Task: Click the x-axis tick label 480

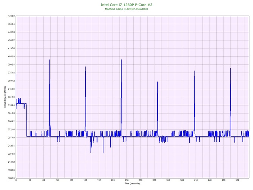Action: pyautogui.click(x=224, y=180)
